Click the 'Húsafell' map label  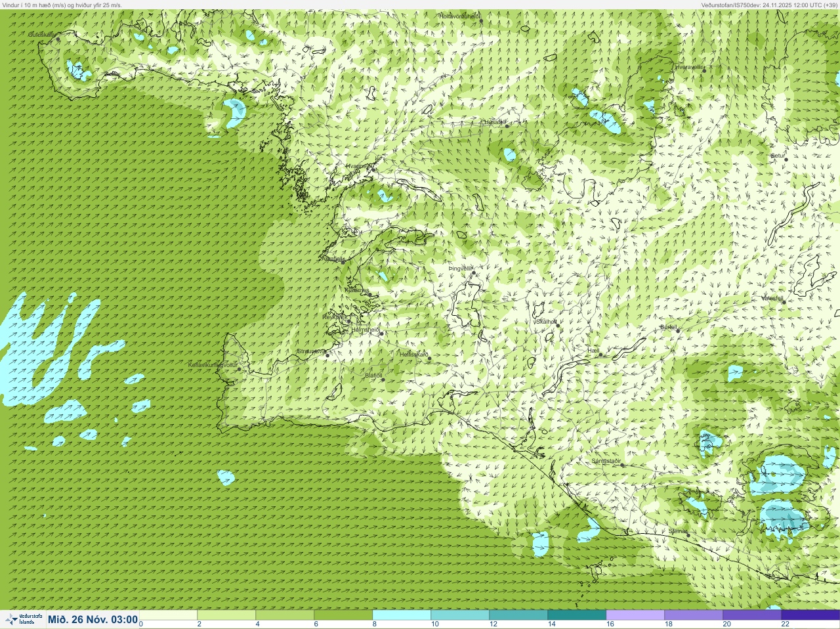point(495,121)
